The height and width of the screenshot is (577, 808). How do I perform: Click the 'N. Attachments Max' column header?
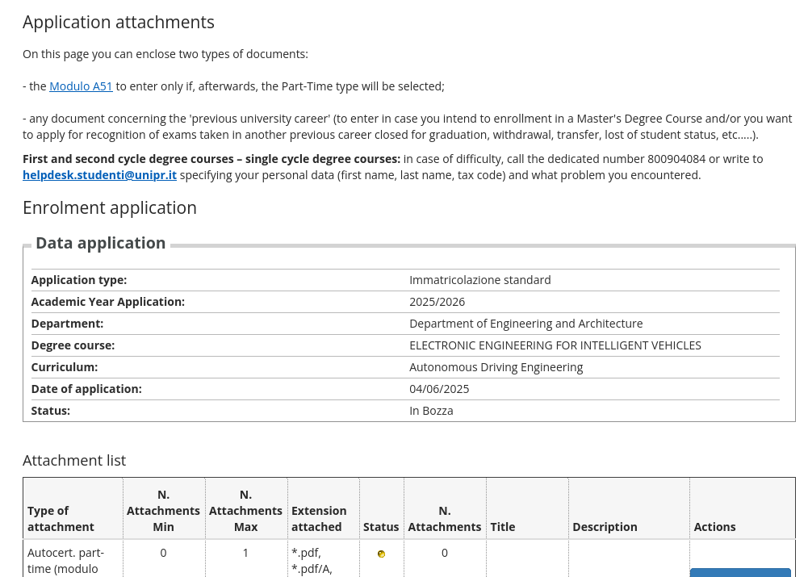(x=245, y=511)
